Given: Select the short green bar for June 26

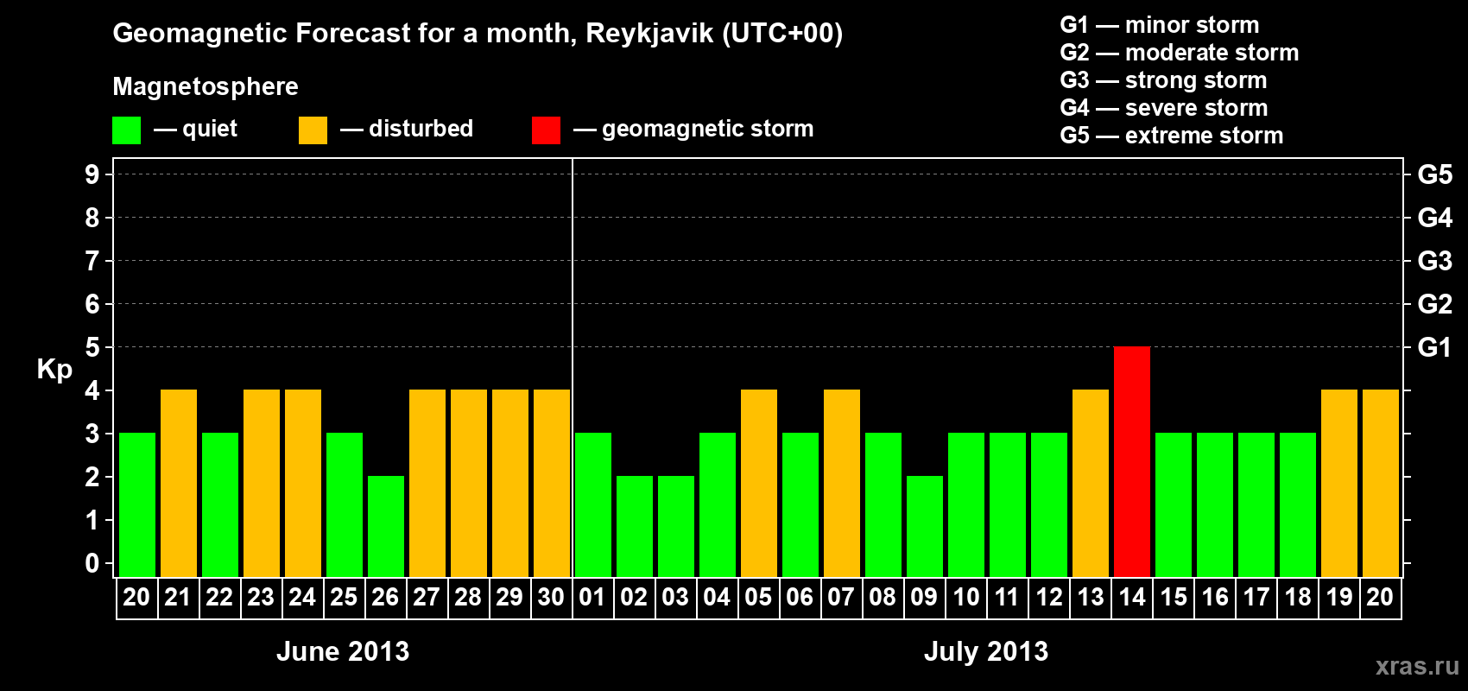Looking at the screenshot, I should [x=386, y=526].
